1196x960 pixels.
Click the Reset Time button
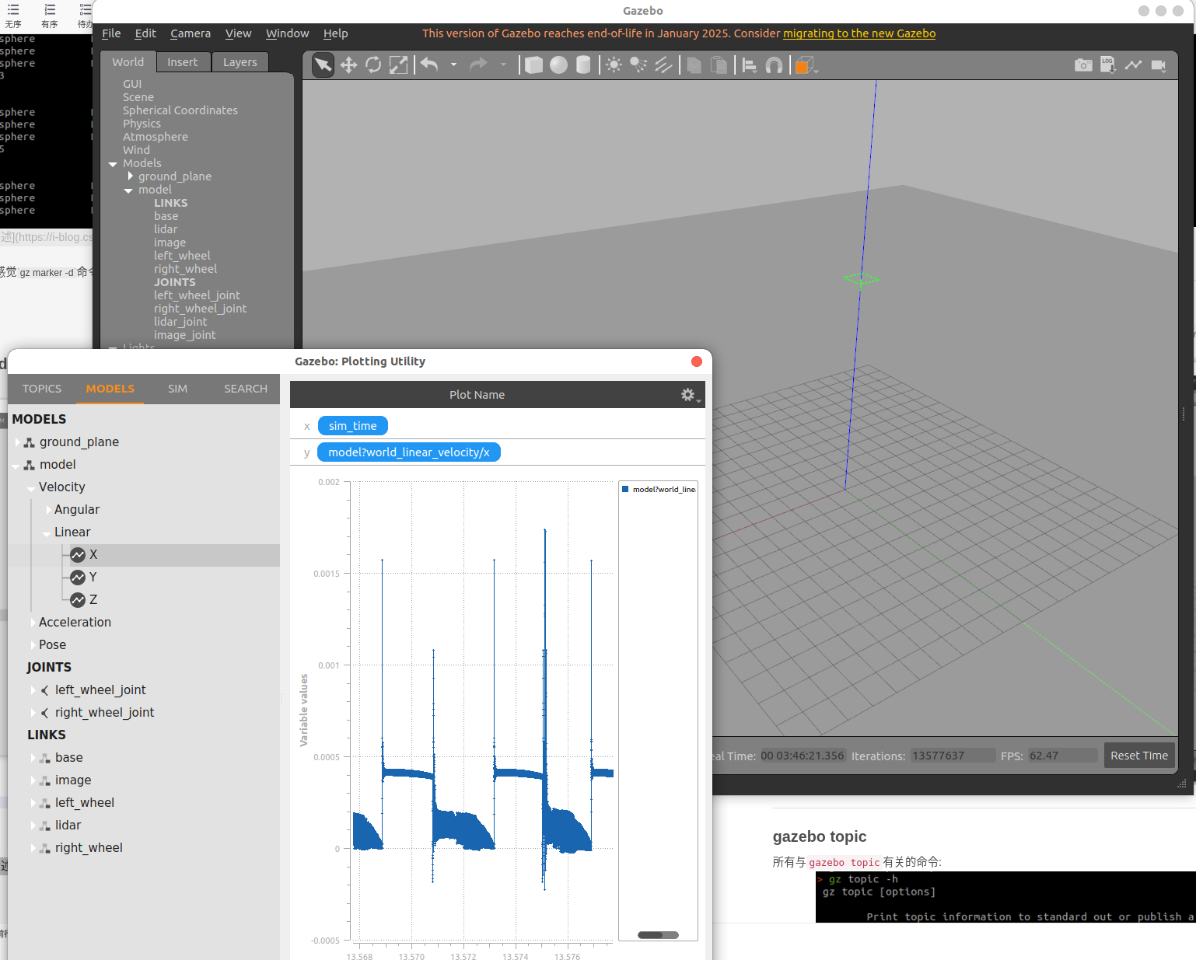pos(1139,756)
